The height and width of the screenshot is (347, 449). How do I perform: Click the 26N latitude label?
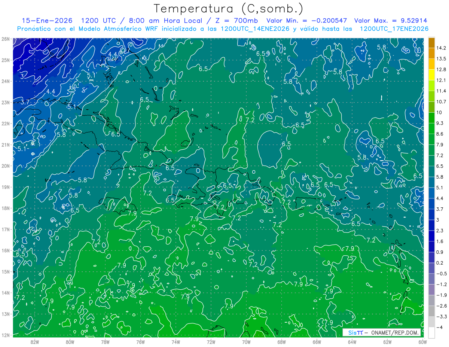click(x=6, y=39)
